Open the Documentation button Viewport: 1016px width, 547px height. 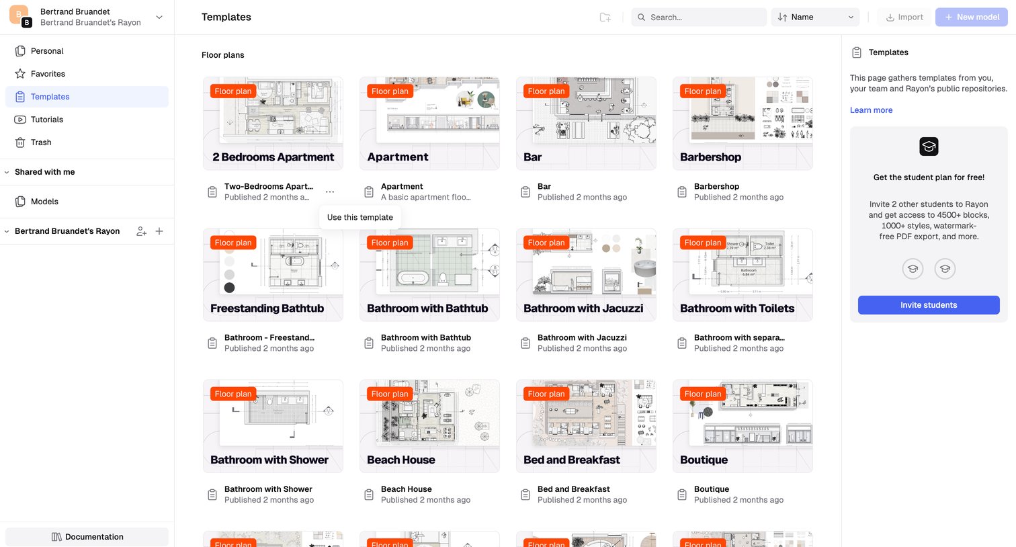pos(87,537)
